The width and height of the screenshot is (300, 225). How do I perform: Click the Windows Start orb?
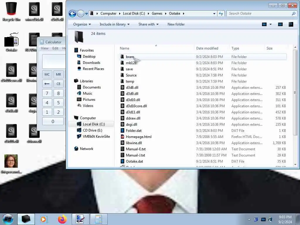pos(8,219)
